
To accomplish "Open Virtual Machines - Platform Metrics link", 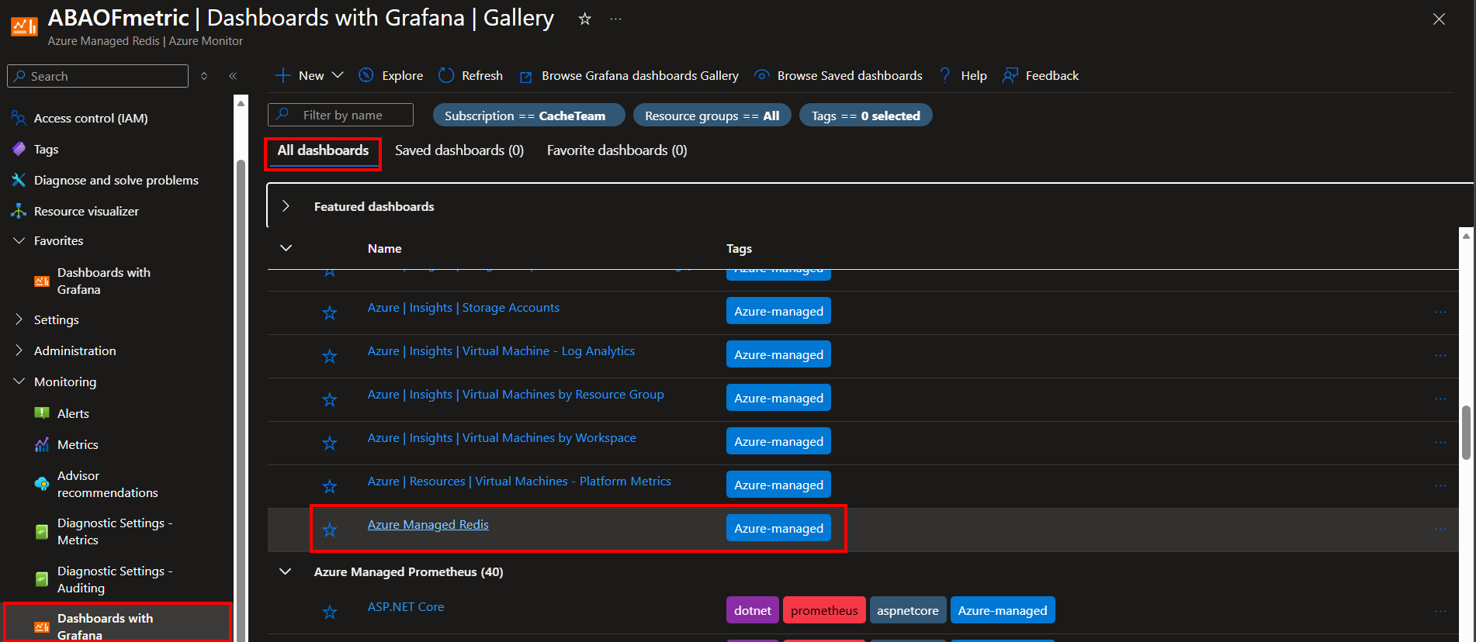I will click(519, 481).
